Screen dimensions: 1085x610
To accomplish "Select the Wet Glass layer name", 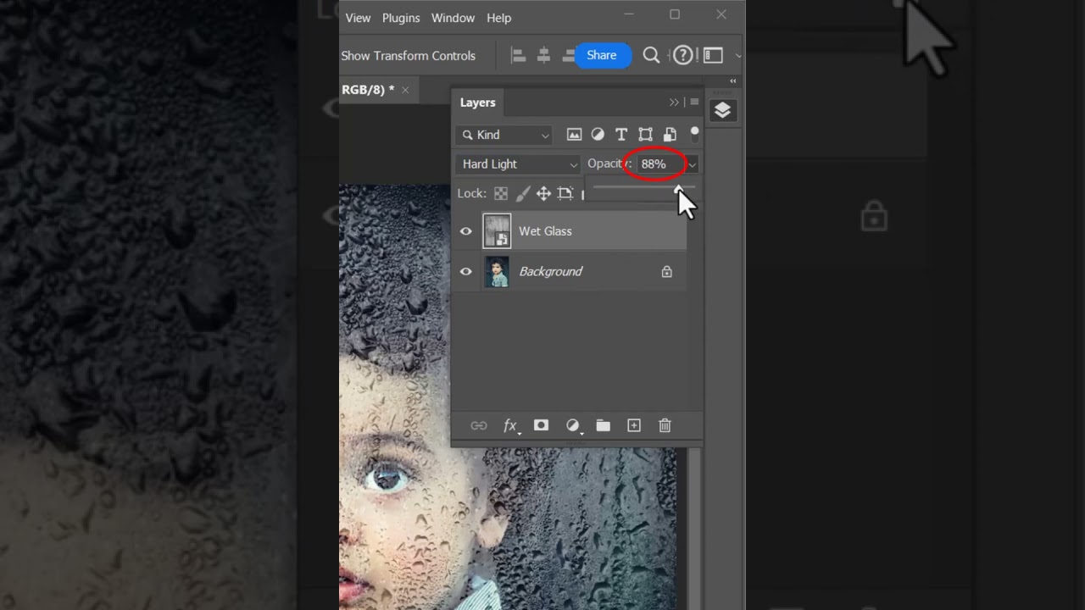I will click(545, 231).
